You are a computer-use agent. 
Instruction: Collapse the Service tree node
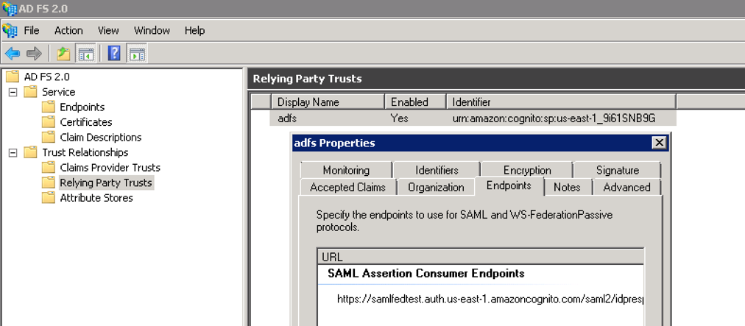coord(13,92)
